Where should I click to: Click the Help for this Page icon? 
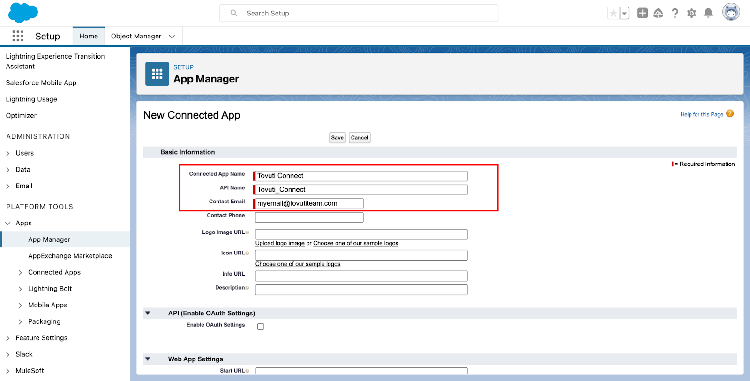tap(730, 114)
